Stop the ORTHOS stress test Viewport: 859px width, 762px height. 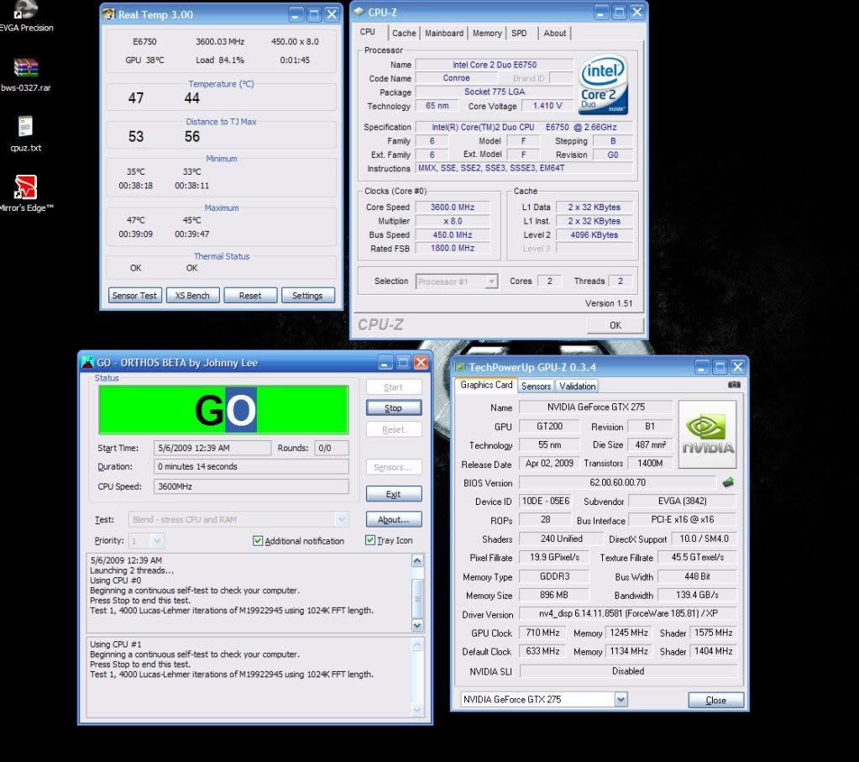tap(393, 407)
